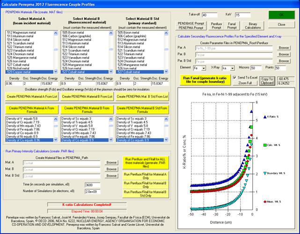Image resolution: width=300 pixels, height=234 pixels.
Task: Click the Take-off angle field
Action: coord(210,15)
